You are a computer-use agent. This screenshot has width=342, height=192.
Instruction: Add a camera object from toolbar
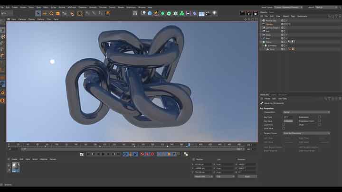208,13
